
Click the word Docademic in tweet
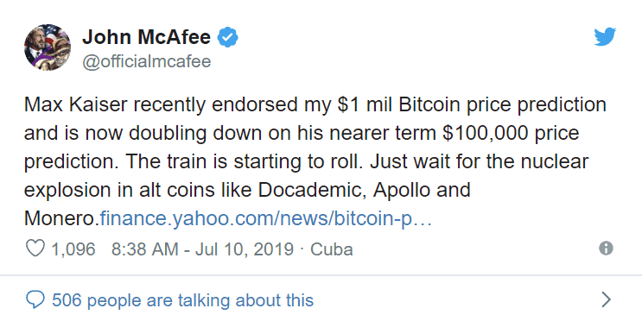point(312,190)
